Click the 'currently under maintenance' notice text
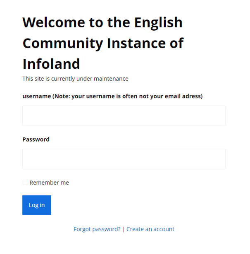250x254 pixels. [x=75, y=79]
